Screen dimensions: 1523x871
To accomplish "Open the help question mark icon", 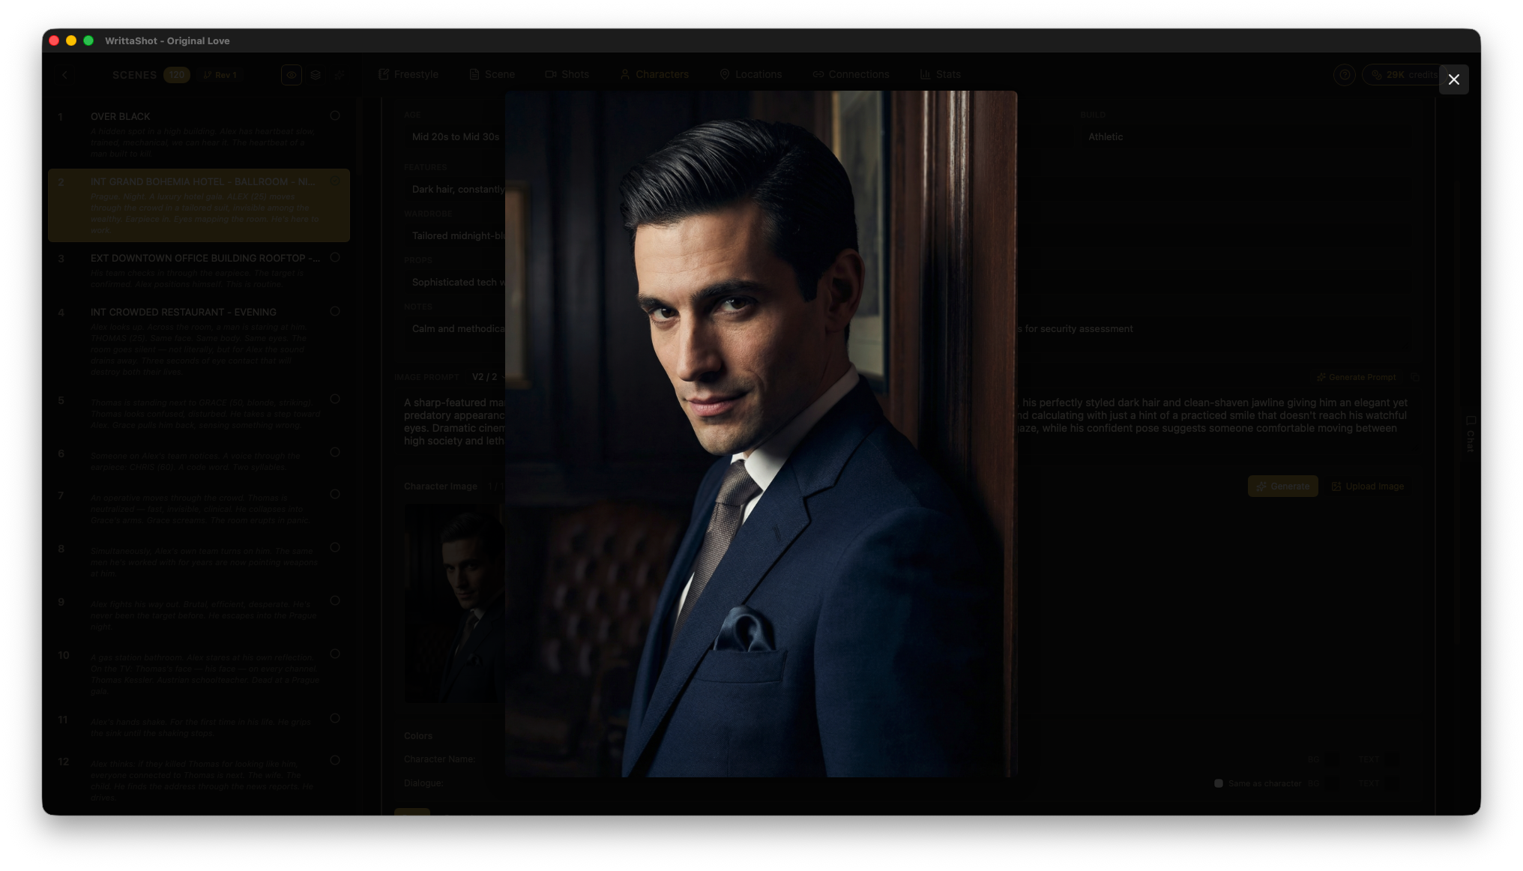I will 1344,75.
